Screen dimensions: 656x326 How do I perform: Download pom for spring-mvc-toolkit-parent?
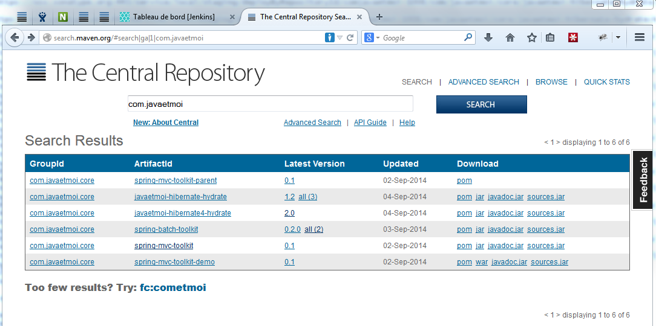(x=464, y=181)
